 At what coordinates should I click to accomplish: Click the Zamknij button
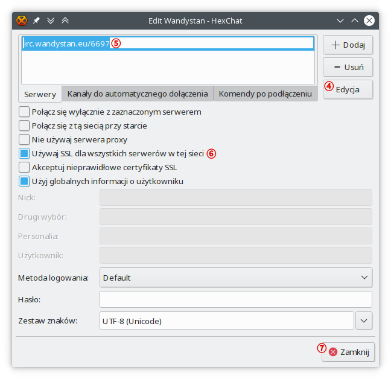click(x=348, y=352)
